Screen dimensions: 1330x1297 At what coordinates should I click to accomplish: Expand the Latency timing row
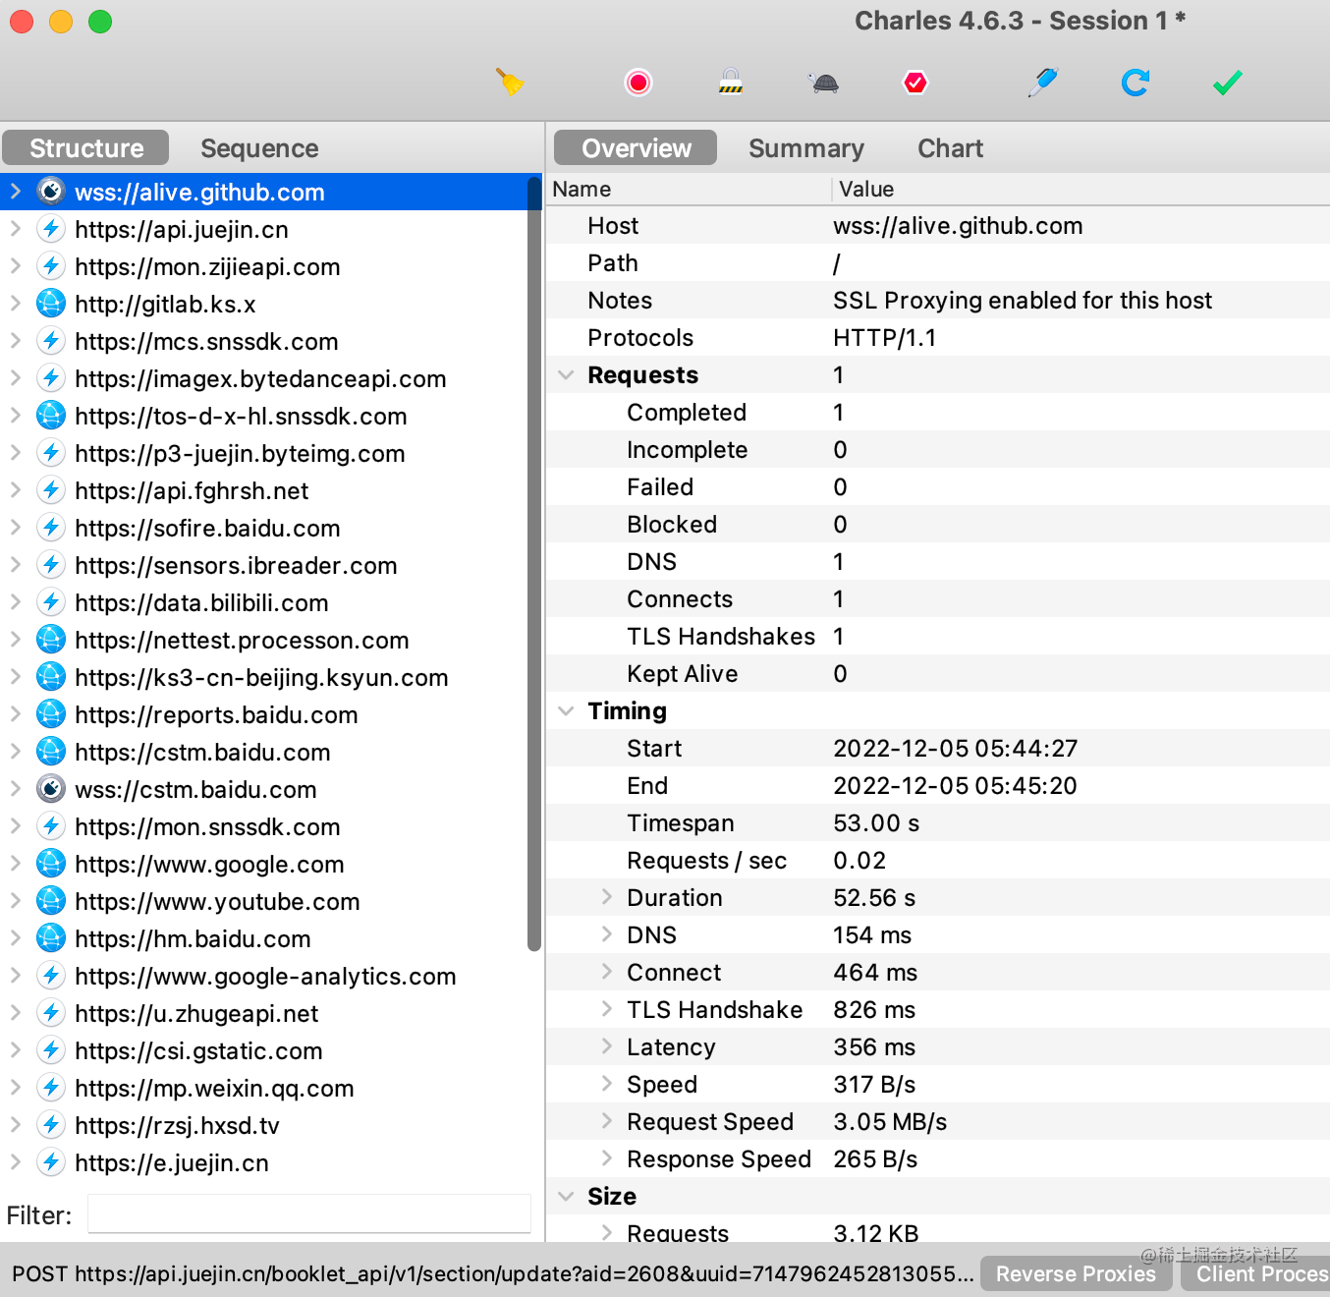[x=607, y=1046]
